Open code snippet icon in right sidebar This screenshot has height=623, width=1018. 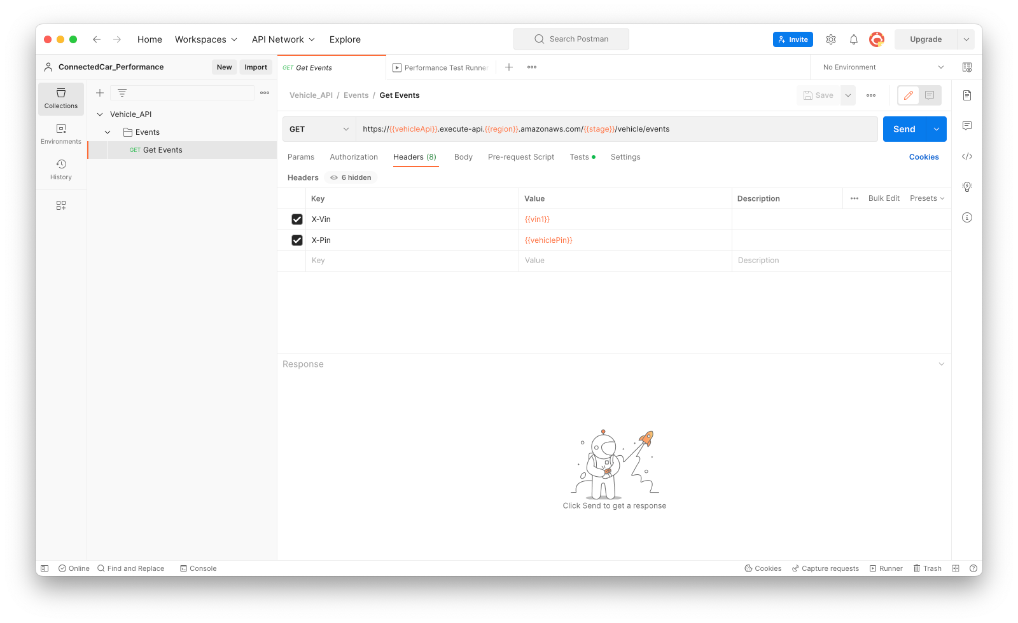[x=967, y=156]
